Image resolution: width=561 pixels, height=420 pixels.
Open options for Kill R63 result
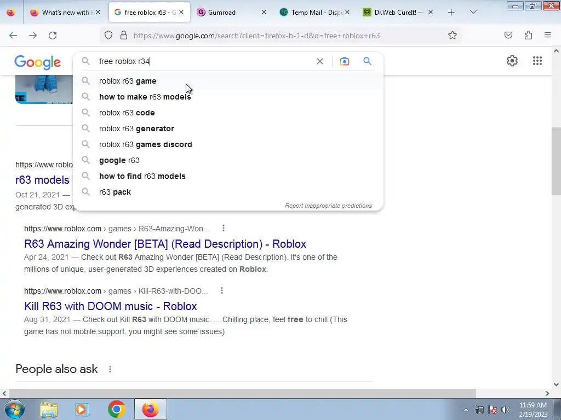point(222,291)
